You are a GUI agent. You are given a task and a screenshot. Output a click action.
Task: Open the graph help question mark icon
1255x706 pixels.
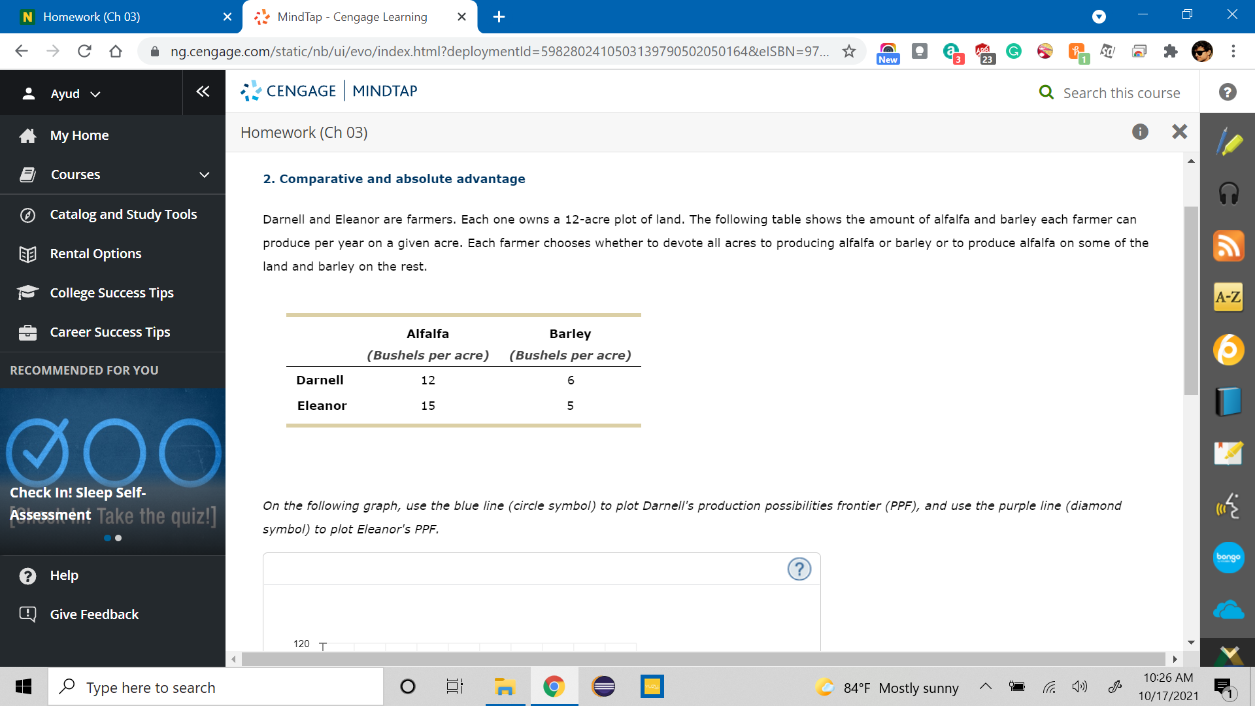[799, 569]
